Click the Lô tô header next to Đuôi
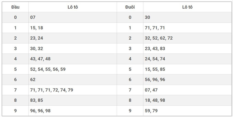The height and width of the screenshot is (117, 233). [x=187, y=7]
